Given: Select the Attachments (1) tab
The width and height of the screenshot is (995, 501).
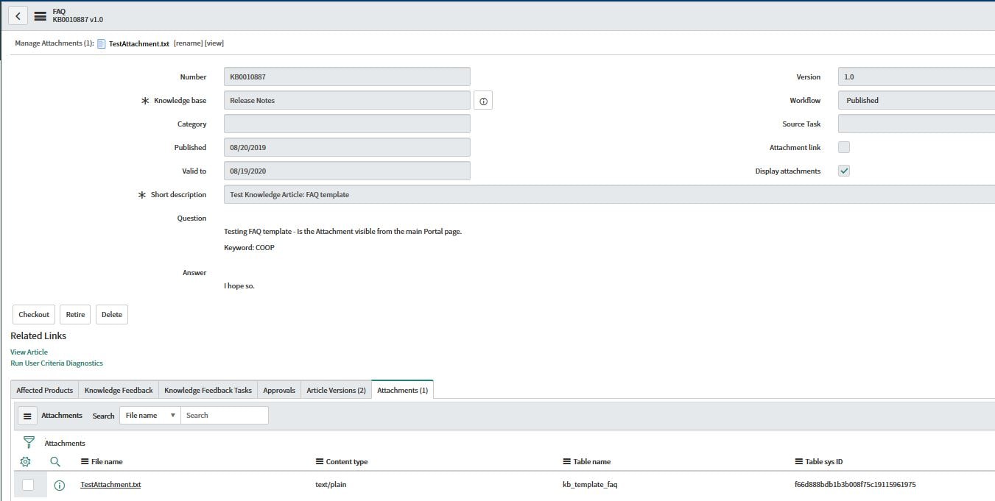Looking at the screenshot, I should point(402,390).
